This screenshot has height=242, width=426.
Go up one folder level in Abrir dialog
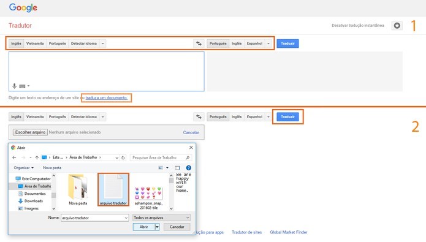coord(37,157)
